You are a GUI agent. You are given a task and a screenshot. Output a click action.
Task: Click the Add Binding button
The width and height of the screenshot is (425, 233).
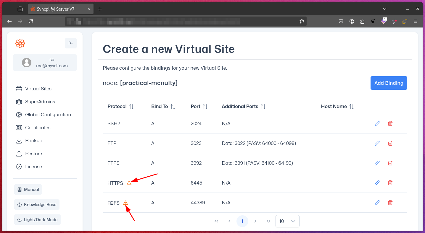389,83
